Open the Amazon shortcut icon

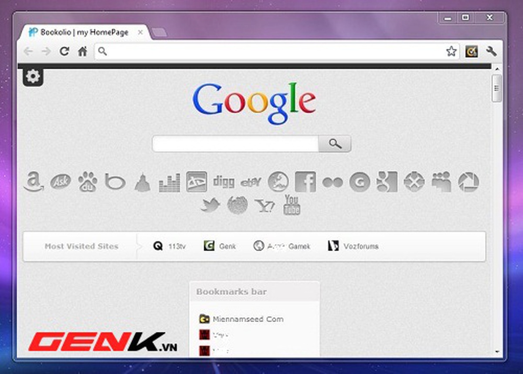[x=34, y=182]
